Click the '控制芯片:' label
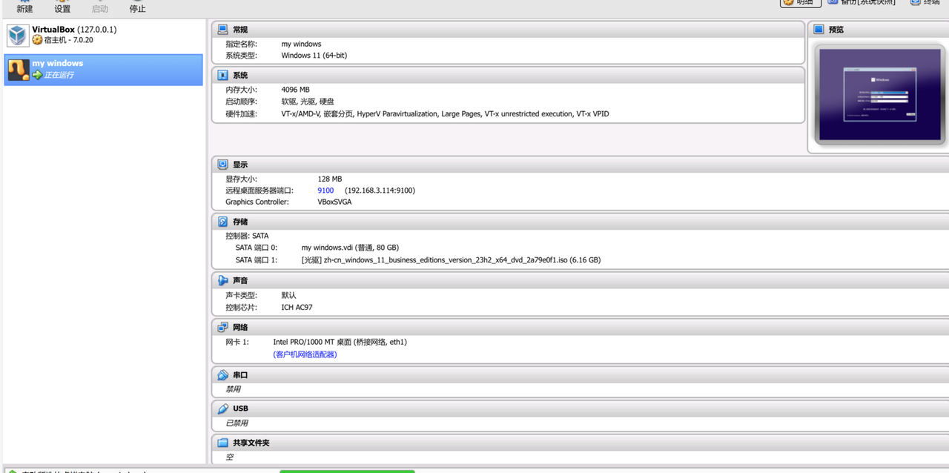This screenshot has height=473, width=949. (x=241, y=307)
